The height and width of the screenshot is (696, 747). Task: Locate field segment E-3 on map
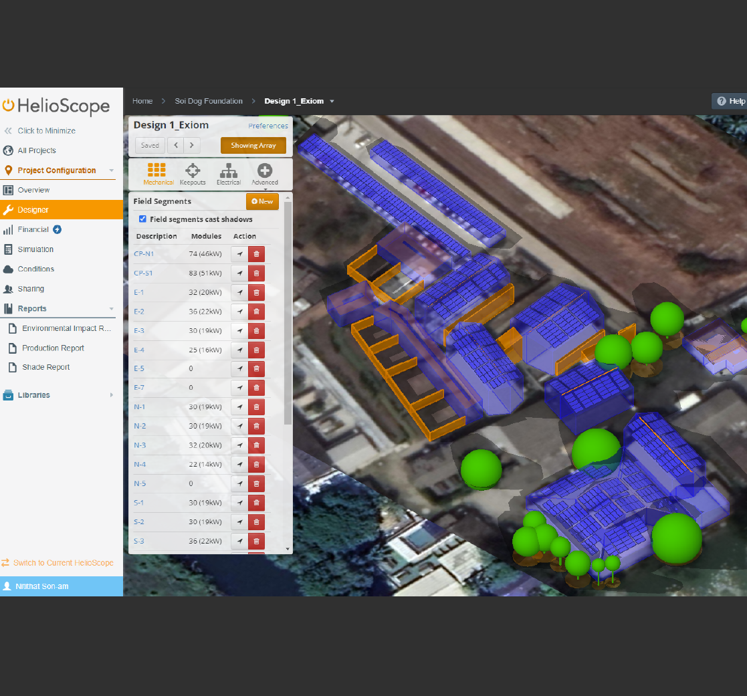click(239, 331)
